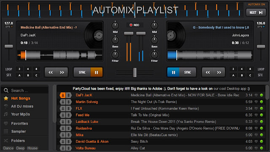Filter by Deep genre tag
The width and height of the screenshot is (270, 152).
[20, 148]
